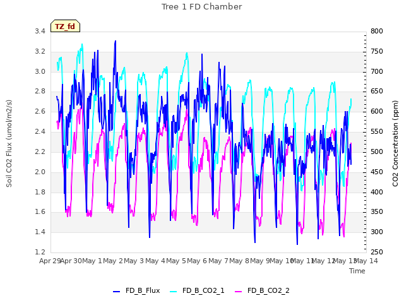Screen dimensions: 404x303
Task: Click the May 3 x-axis tick label
Action: point(134,261)
